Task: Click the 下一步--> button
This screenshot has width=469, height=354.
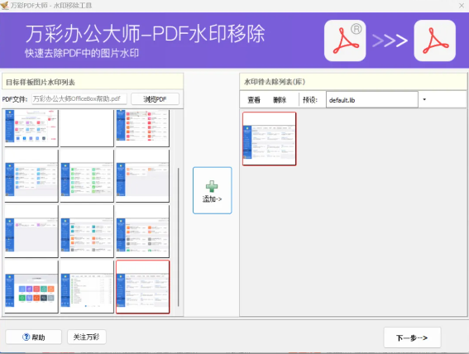Action: [x=412, y=337]
